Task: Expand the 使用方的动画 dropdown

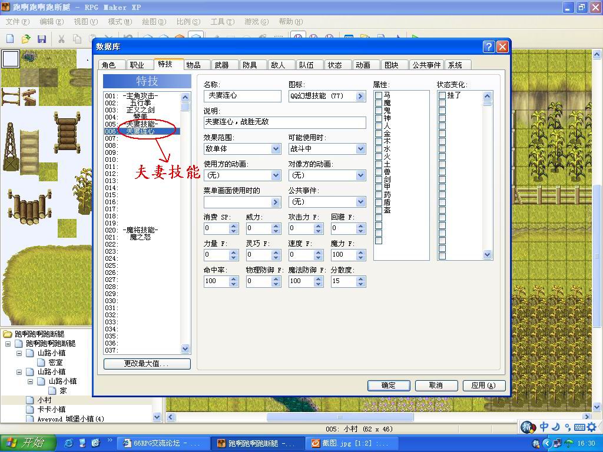Action: [x=276, y=175]
